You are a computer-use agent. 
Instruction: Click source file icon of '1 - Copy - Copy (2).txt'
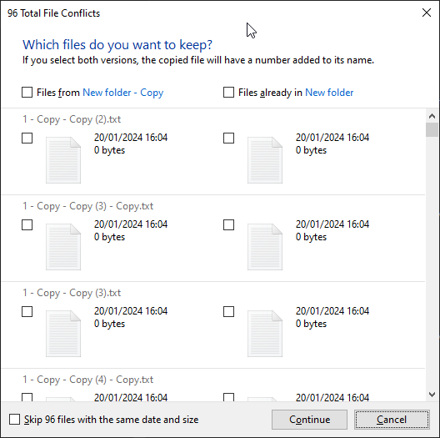point(63,160)
